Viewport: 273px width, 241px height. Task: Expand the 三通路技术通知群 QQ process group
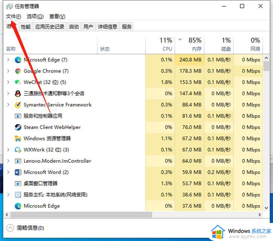[x=8, y=93]
